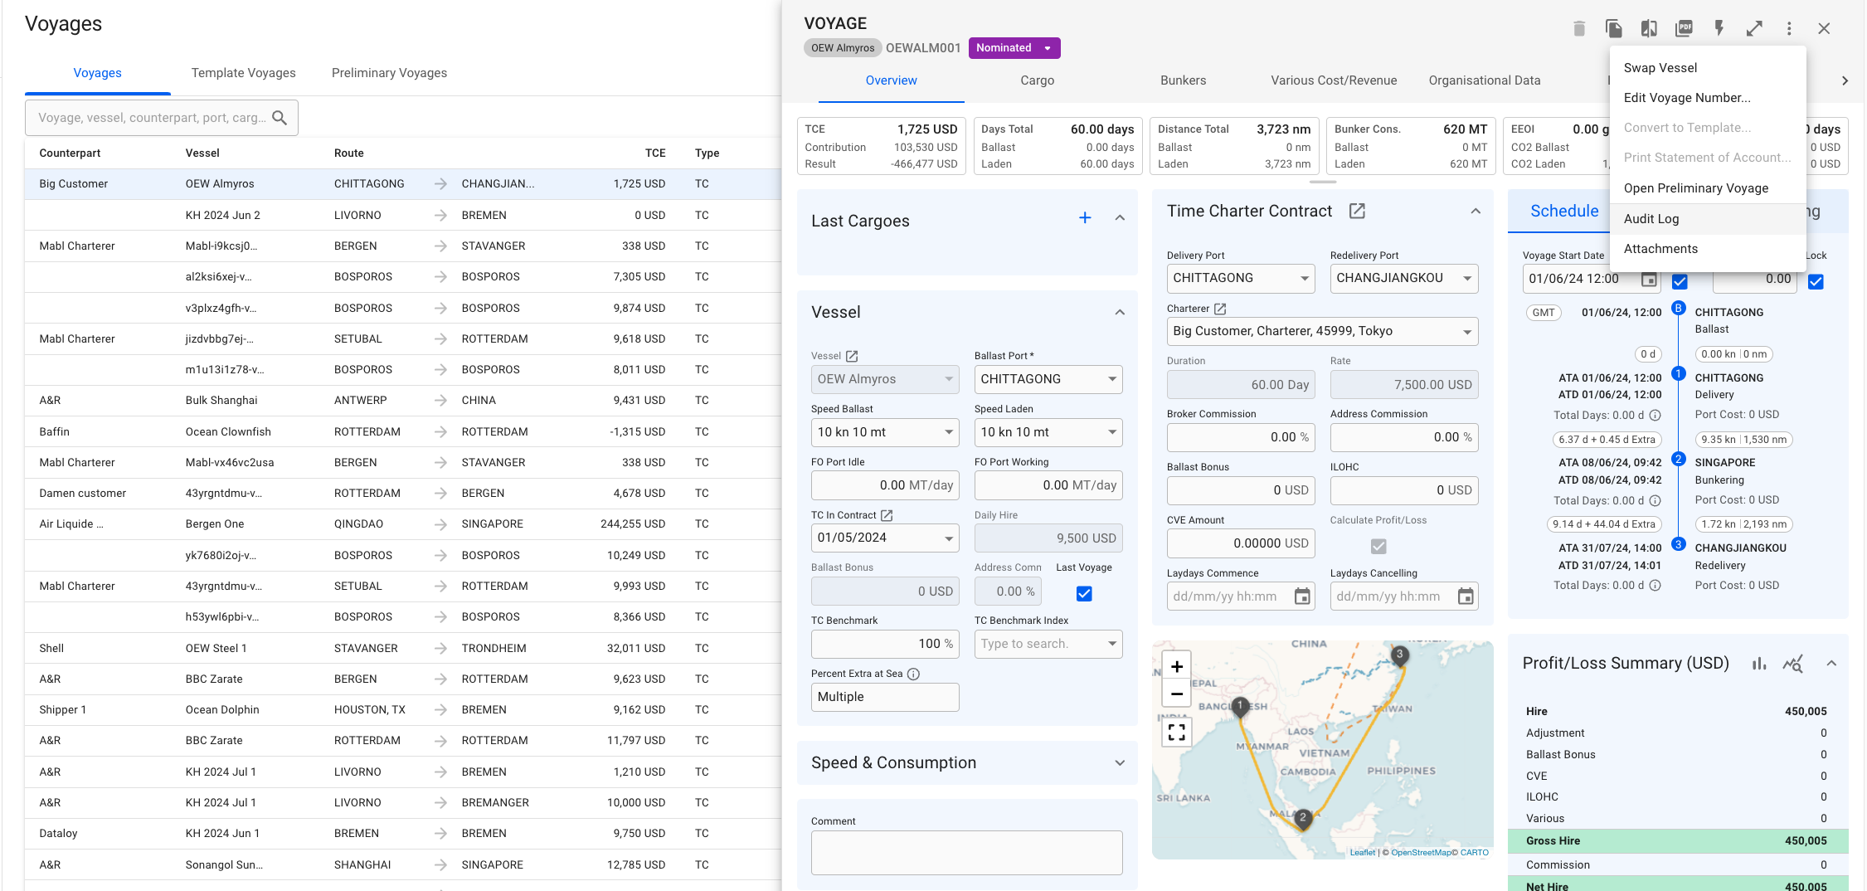Toggle the Voyage Start Date checkbox
This screenshot has width=1867, height=891.
(x=1680, y=281)
